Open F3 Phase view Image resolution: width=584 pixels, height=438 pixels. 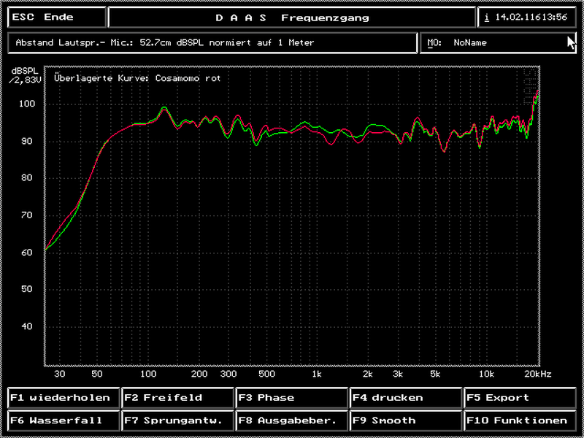292,398
